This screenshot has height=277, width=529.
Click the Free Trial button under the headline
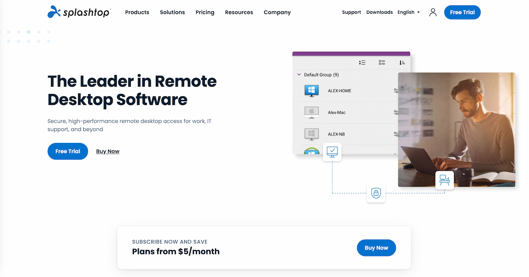68,151
